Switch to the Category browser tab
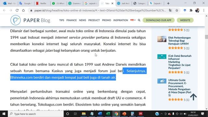 coord(140,4)
